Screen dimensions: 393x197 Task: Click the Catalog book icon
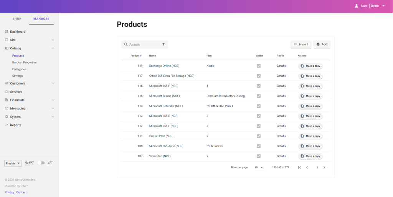[7, 48]
